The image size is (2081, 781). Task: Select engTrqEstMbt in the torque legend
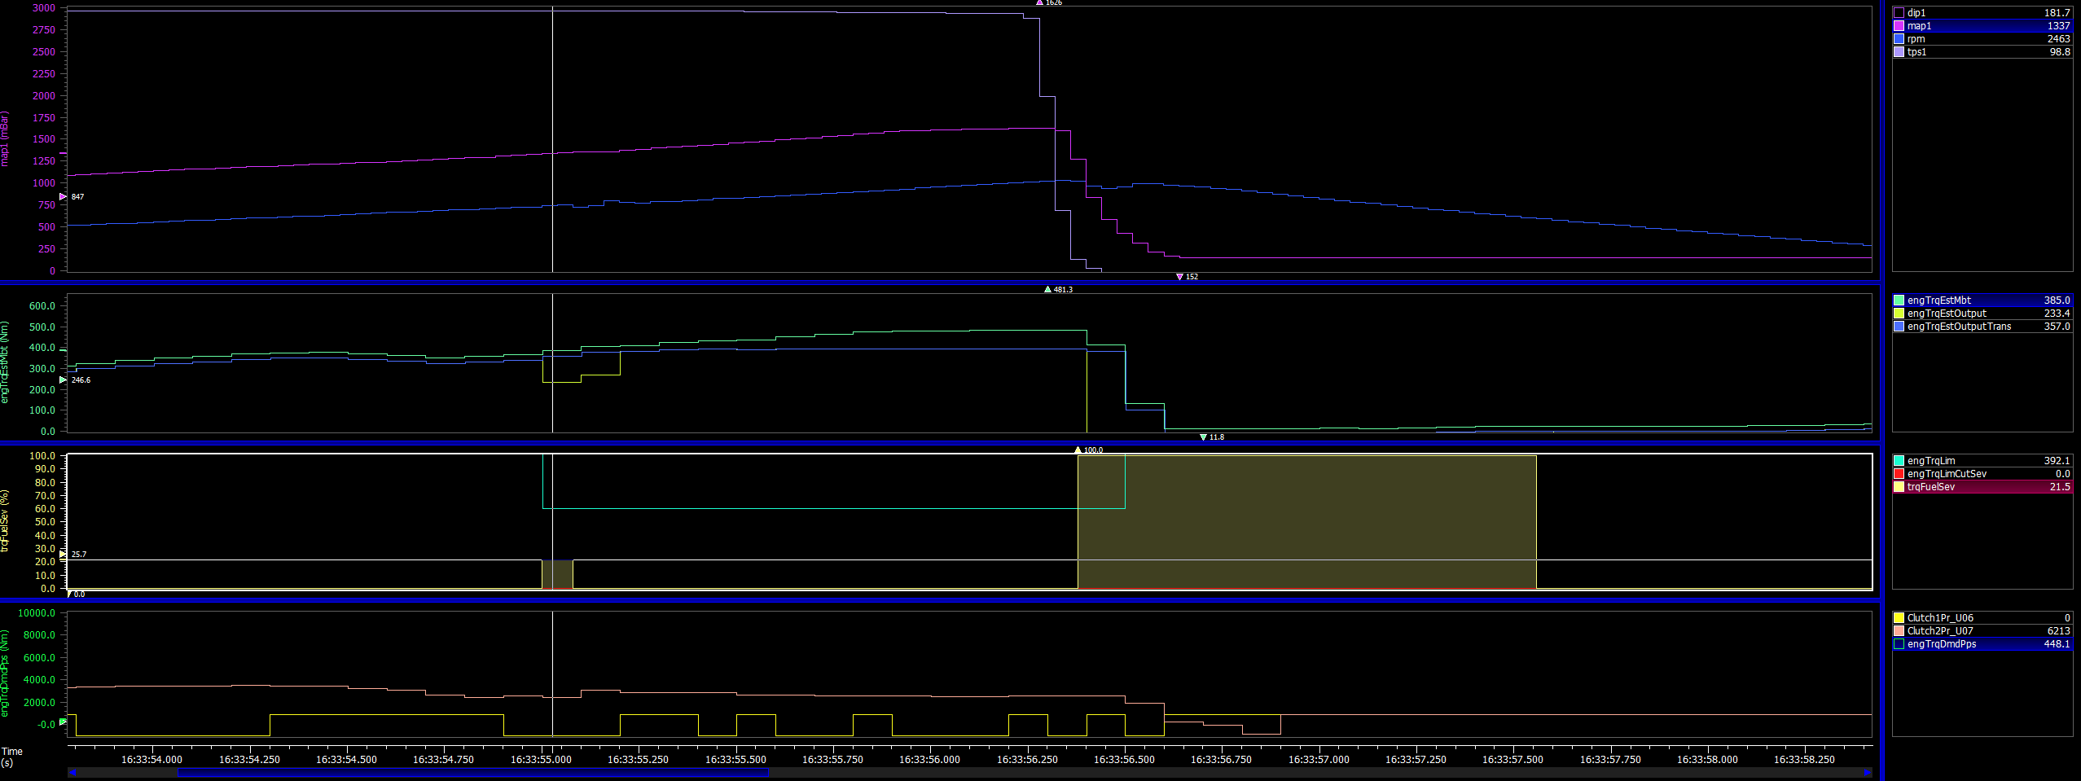[x=1980, y=301]
